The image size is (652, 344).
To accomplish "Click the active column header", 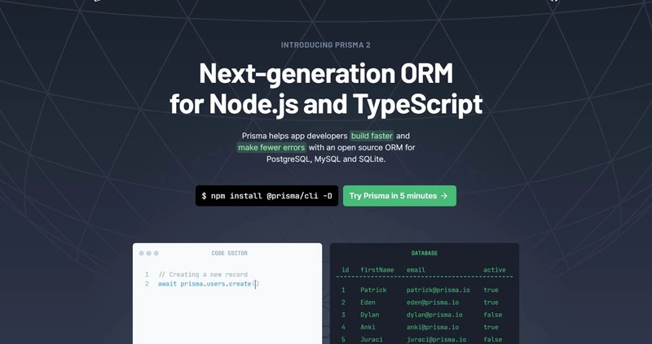I will 495,270.
